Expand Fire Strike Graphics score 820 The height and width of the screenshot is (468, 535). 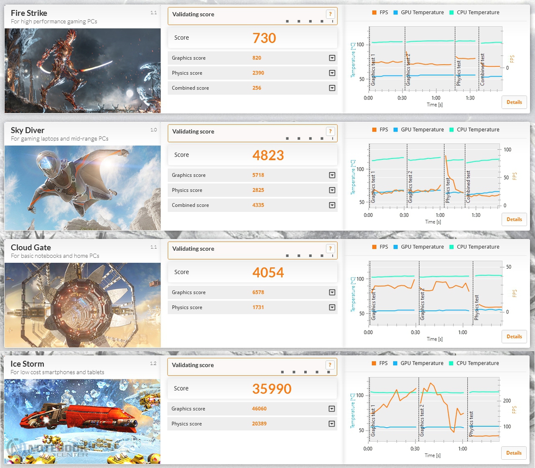pyautogui.click(x=332, y=58)
